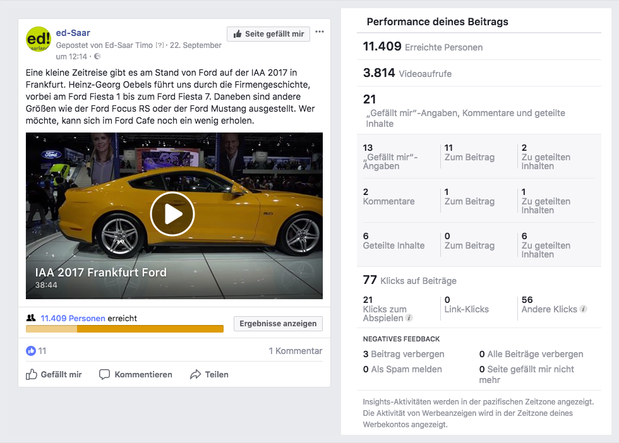This screenshot has width=619, height=443.
Task: Click 3.814 Videoaufrufe statistic
Action: (407, 73)
